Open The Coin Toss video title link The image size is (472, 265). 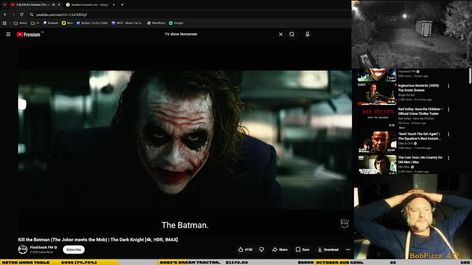pyautogui.click(x=420, y=160)
